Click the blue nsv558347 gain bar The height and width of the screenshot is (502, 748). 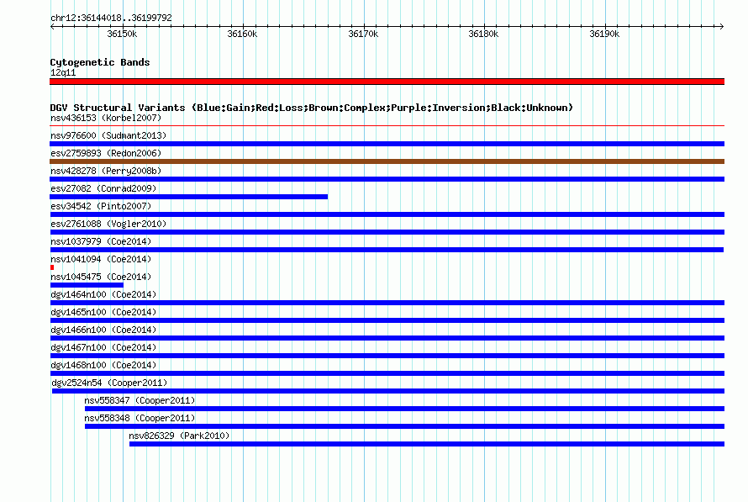coord(404,409)
